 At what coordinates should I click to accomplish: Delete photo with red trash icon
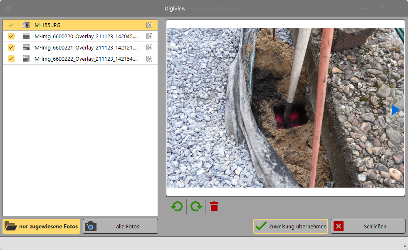coord(214,206)
